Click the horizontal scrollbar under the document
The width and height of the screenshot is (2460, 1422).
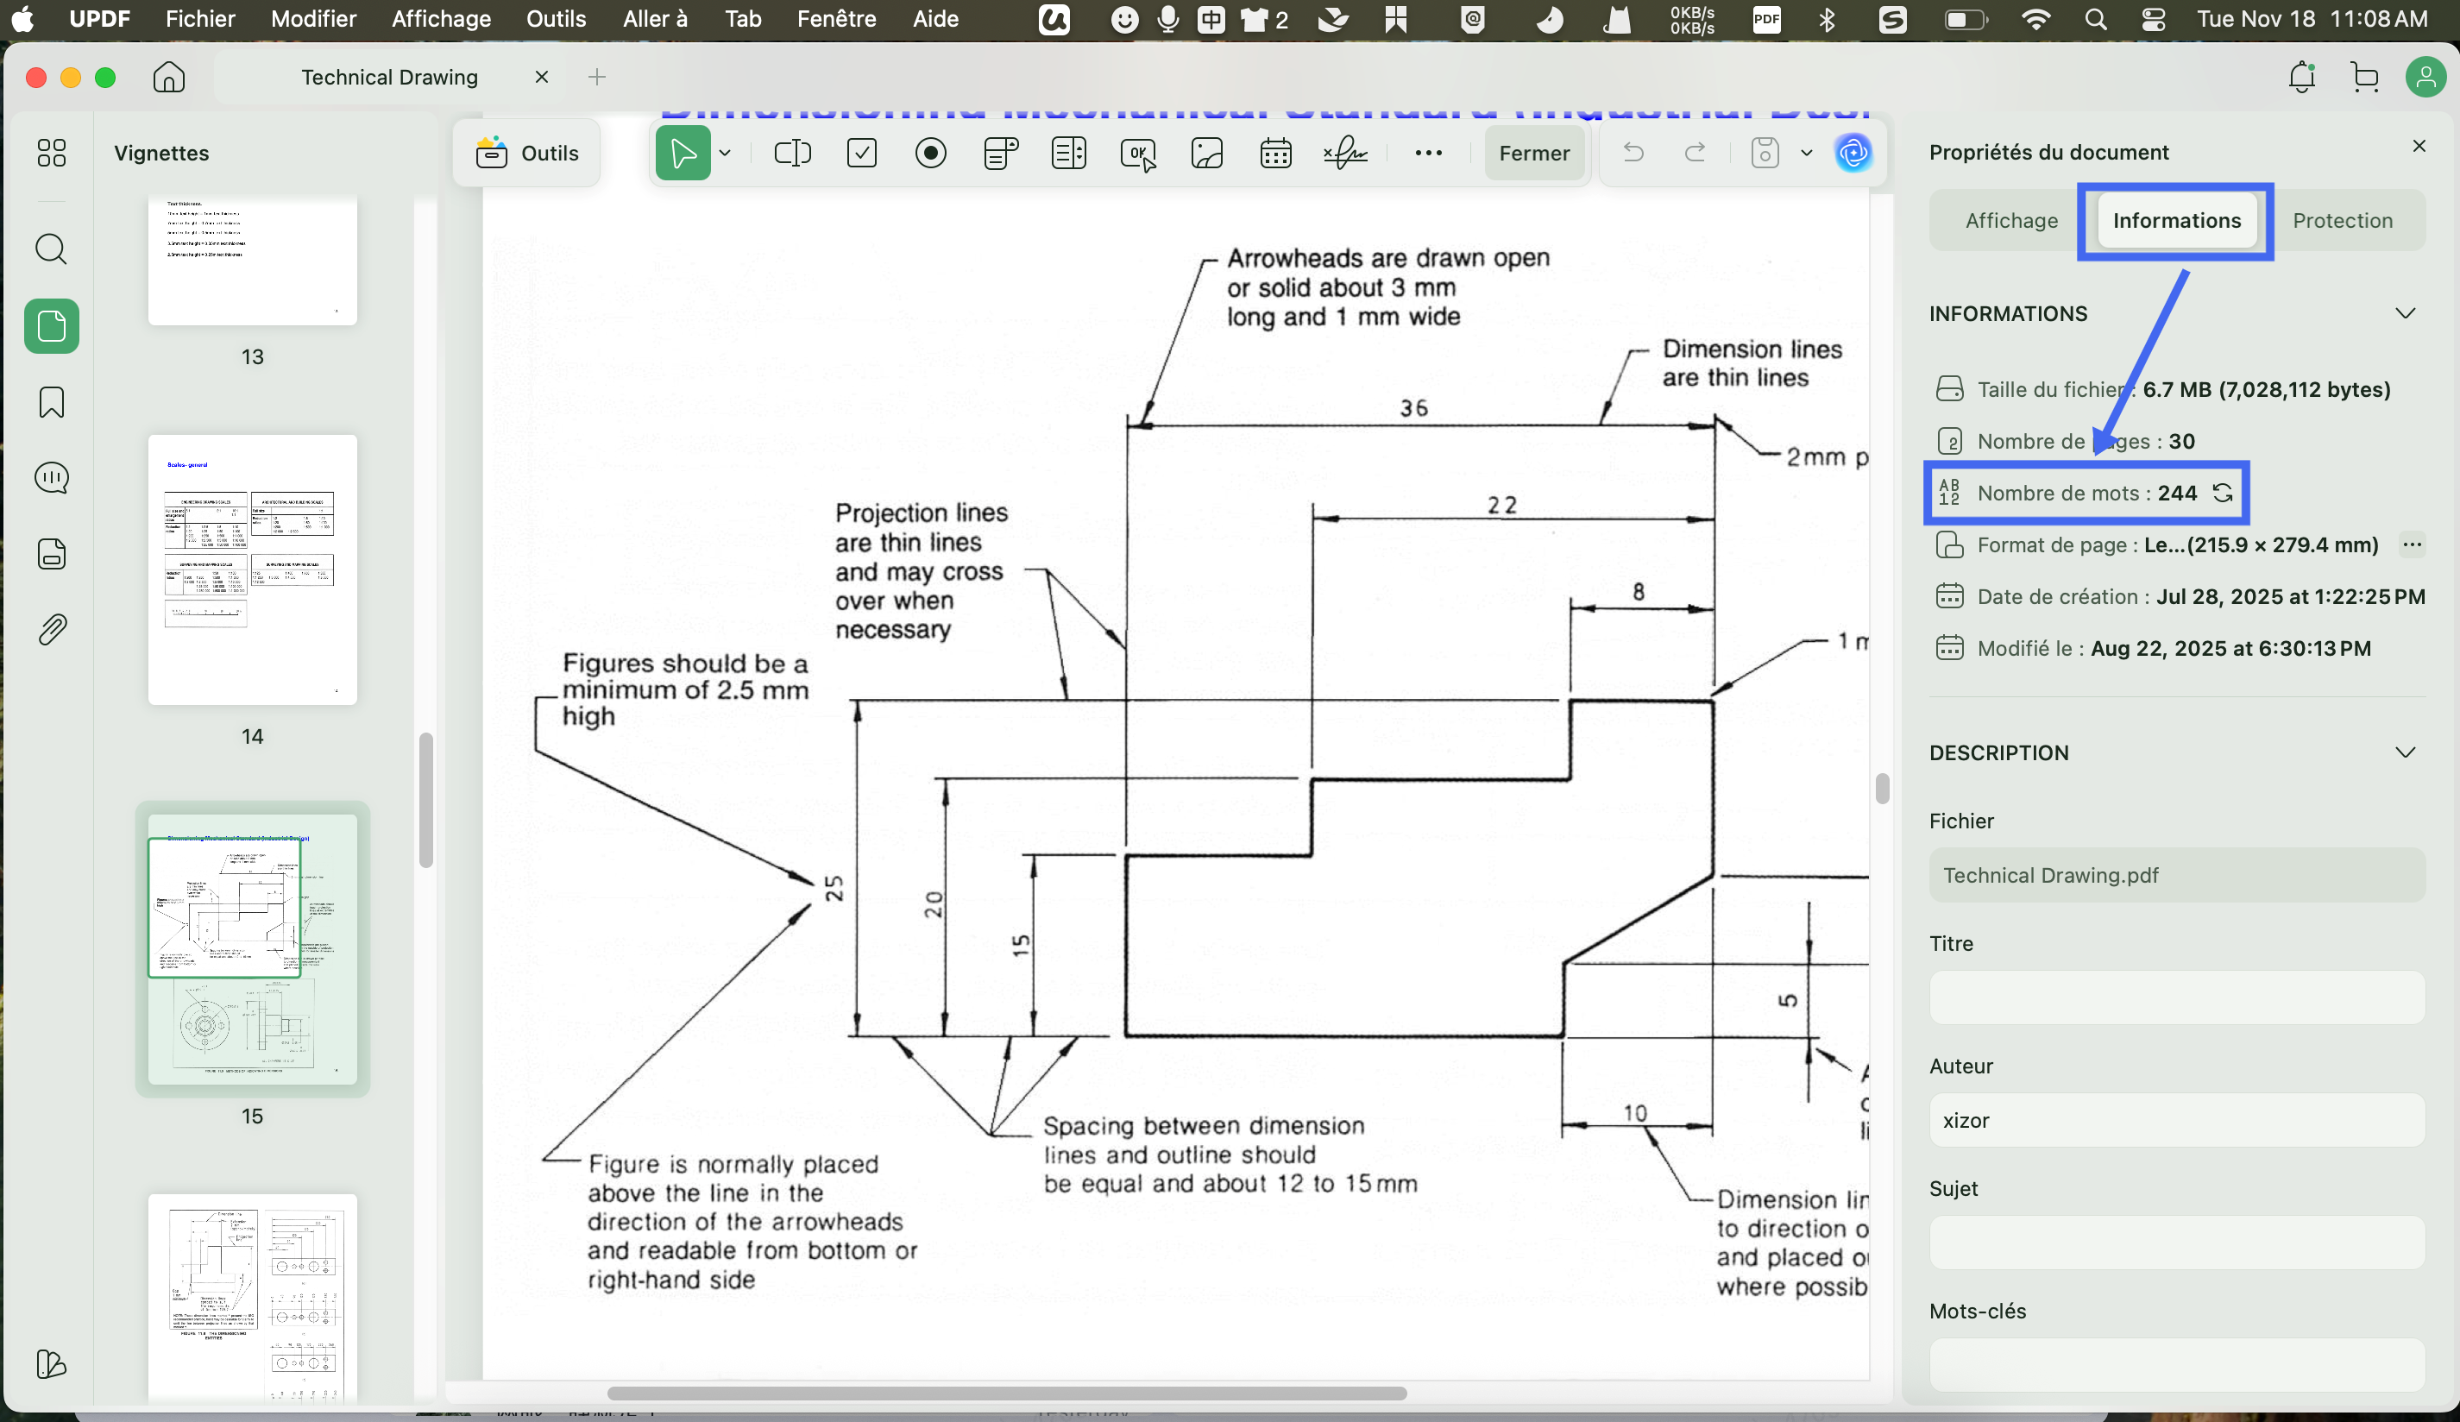[x=1005, y=1393]
